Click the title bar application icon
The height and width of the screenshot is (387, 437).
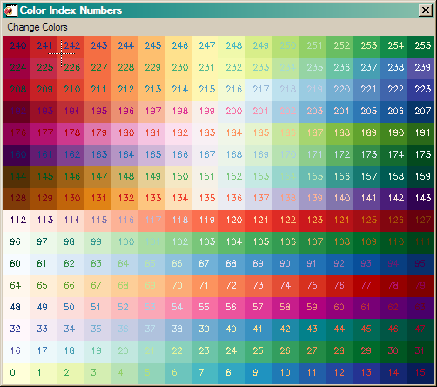(x=10, y=10)
